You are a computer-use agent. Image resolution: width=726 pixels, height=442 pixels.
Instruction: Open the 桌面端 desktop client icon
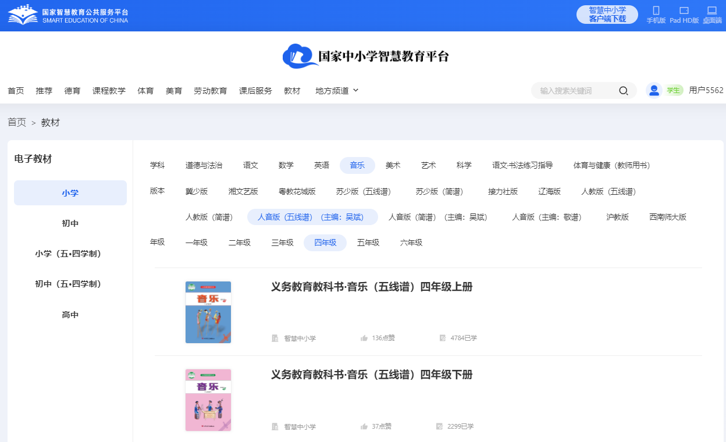pyautogui.click(x=711, y=10)
